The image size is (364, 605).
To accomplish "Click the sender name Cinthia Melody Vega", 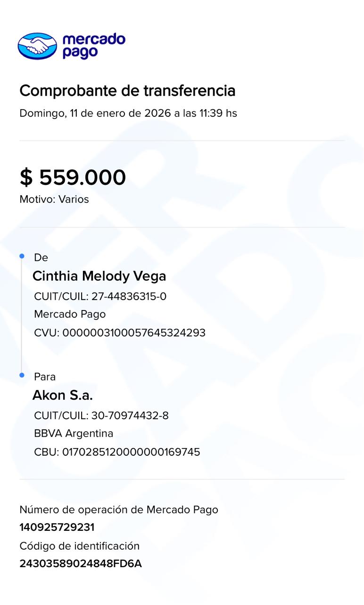I will pyautogui.click(x=99, y=276).
